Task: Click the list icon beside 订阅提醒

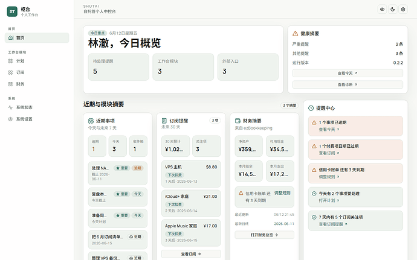Action: (164, 121)
